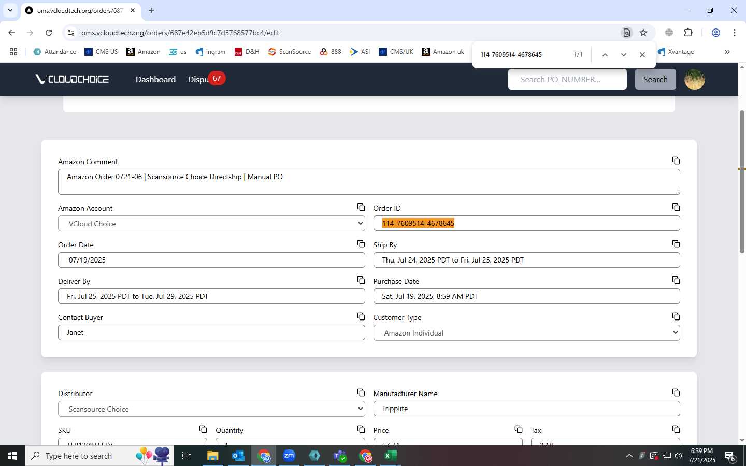746x466 pixels.
Task: Copy the Ship By value
Action: [x=676, y=244]
